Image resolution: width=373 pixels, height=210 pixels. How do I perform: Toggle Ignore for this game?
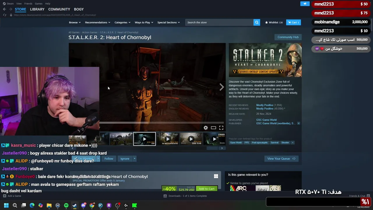(125, 159)
